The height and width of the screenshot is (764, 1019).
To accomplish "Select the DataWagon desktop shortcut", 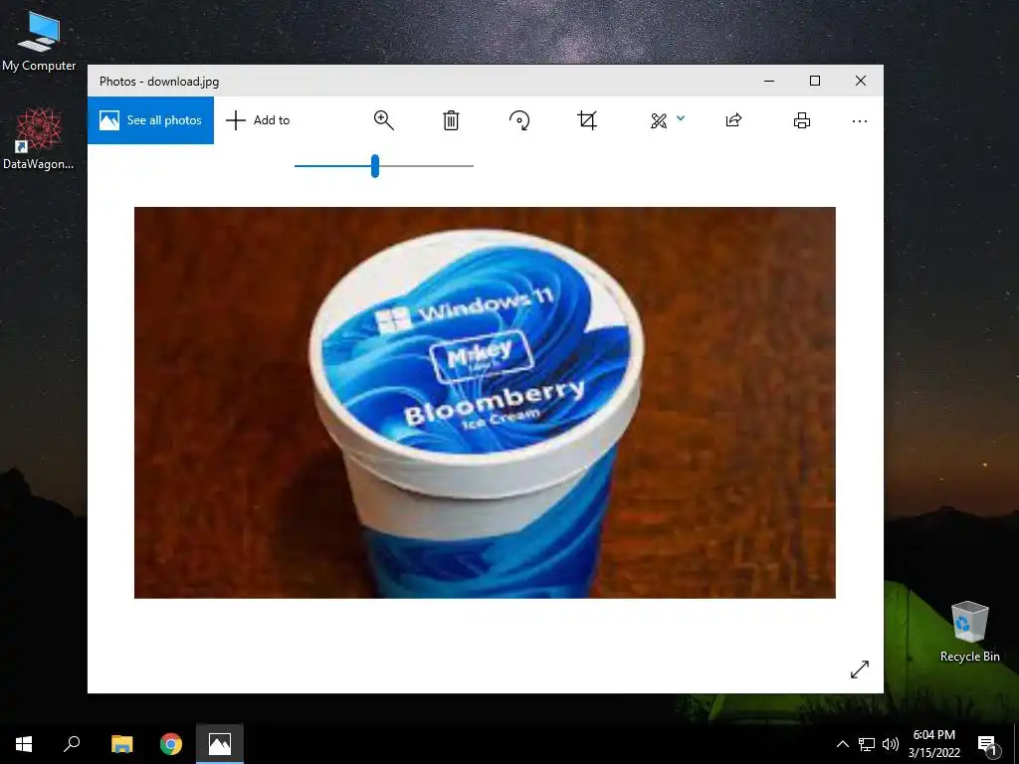I will [x=39, y=139].
